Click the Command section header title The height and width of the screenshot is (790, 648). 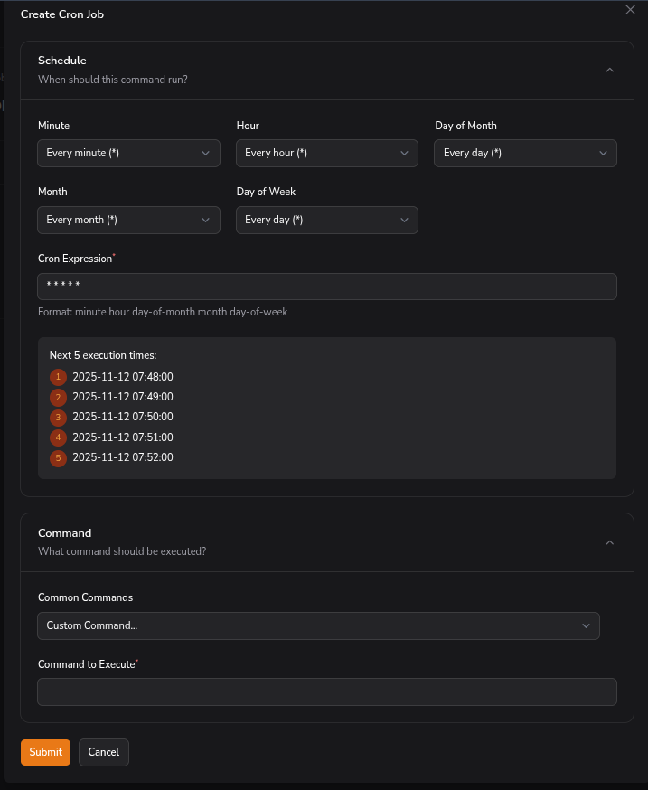65,533
